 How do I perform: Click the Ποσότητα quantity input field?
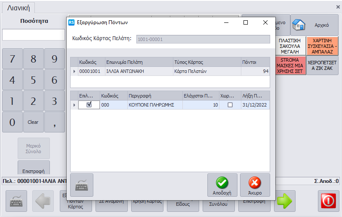[x=34, y=35]
